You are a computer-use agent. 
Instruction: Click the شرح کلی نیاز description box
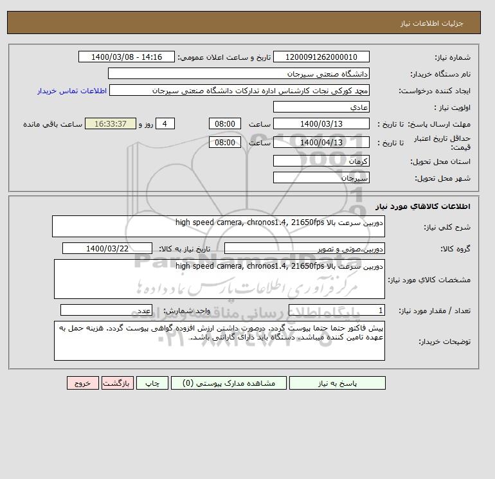tap(219, 226)
